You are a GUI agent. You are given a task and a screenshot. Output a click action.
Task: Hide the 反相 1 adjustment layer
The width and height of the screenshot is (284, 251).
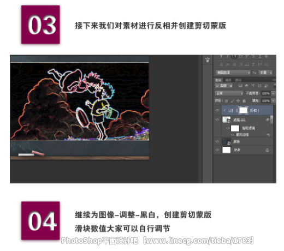[x=217, y=110]
